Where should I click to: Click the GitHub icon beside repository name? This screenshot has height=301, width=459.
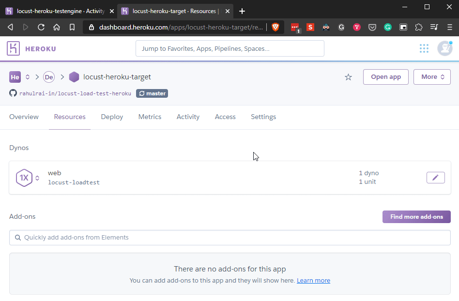coord(13,93)
